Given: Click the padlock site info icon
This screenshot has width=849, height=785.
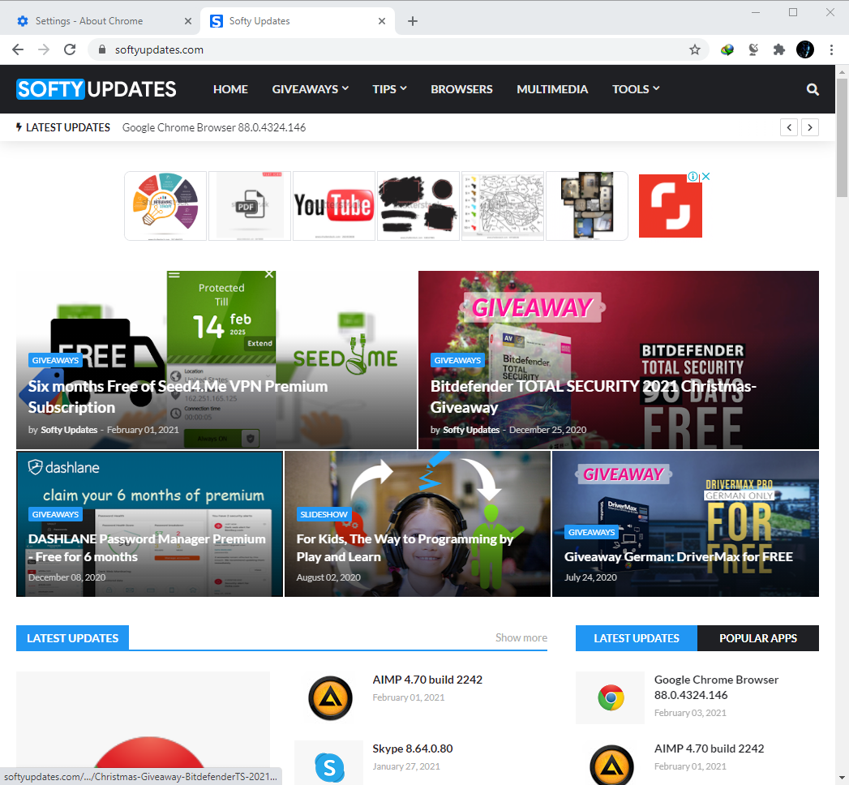Looking at the screenshot, I should point(102,49).
